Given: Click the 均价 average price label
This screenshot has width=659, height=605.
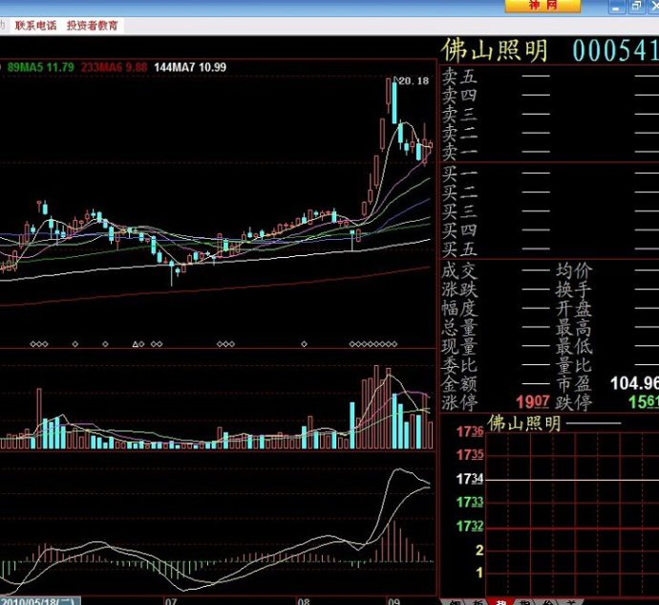Looking at the screenshot, I should coord(574,270).
